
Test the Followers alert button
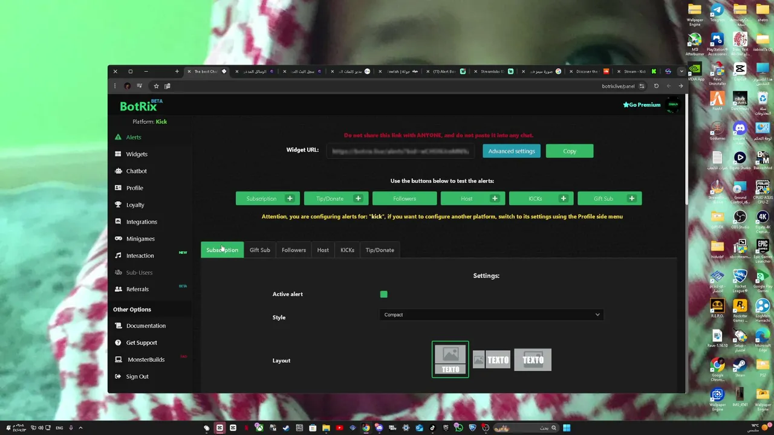[405, 199]
